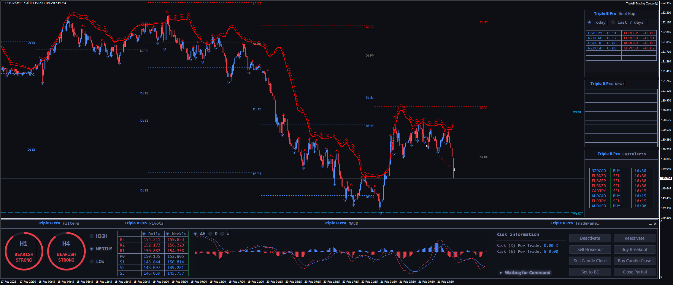
Task: Select the LOW filter radio button
Action: click(x=92, y=262)
